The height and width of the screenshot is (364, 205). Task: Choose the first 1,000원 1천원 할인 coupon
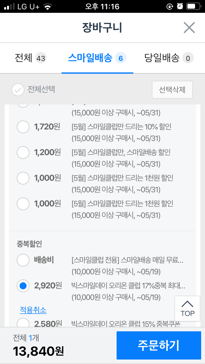(x=23, y=178)
